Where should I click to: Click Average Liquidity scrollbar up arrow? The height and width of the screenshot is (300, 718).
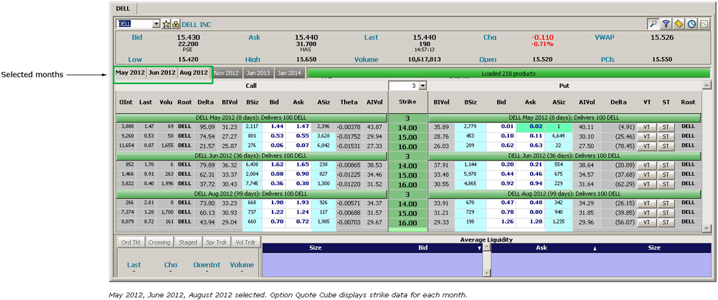487,247
